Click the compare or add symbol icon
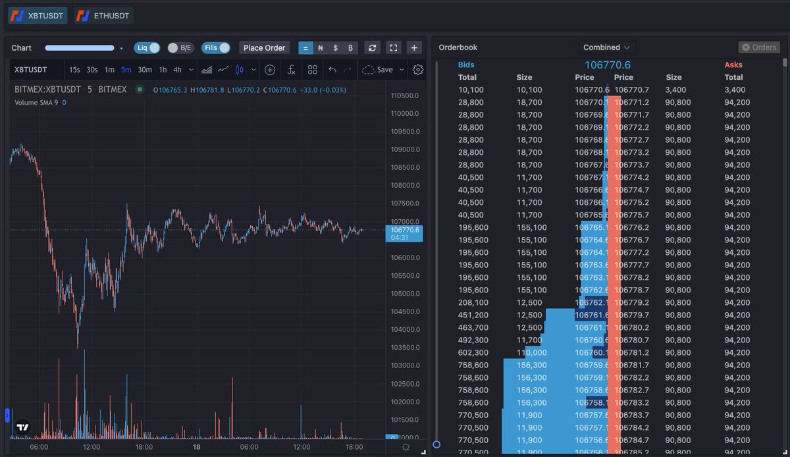 coord(270,70)
